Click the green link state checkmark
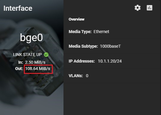The height and width of the screenshot is (115, 161). click(46, 55)
